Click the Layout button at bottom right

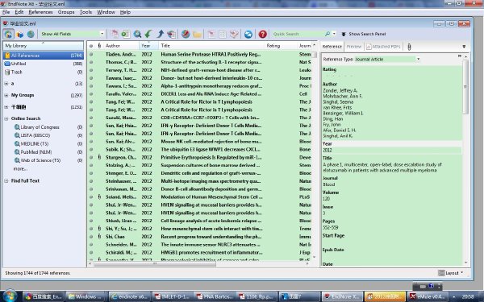coord(451,273)
